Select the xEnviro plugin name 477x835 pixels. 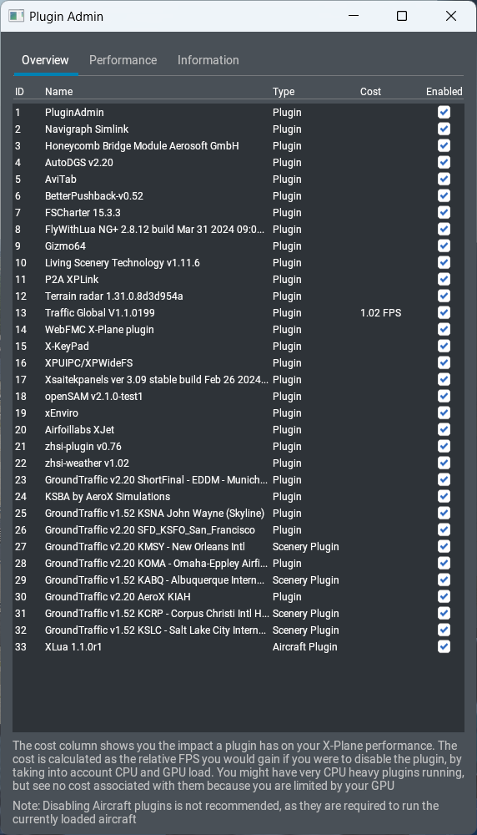62,412
